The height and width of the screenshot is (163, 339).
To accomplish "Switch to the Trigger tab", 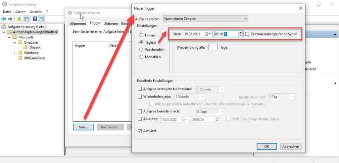I will coord(95,23).
